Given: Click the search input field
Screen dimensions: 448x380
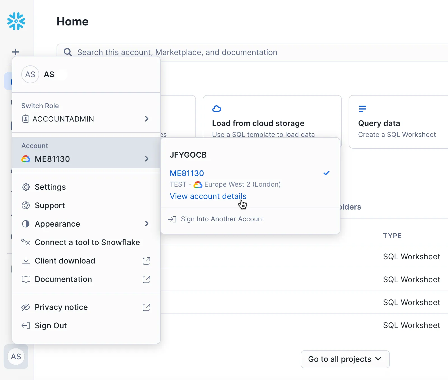Looking at the screenshot, I should [x=253, y=52].
